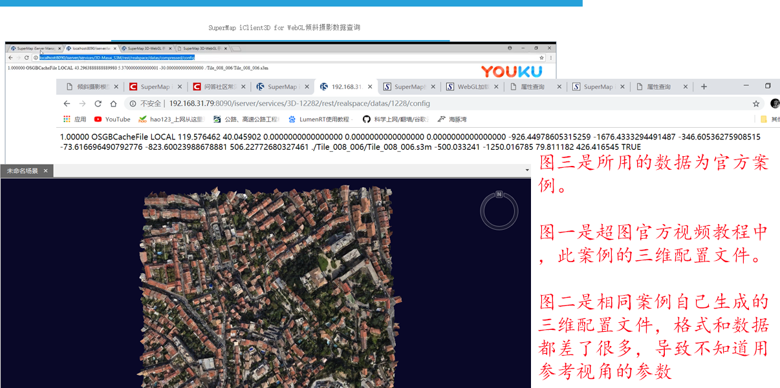Open the 科学上网/翻墙/谷歌 GitHub bookmark
The image size is (780, 388).
[396, 119]
